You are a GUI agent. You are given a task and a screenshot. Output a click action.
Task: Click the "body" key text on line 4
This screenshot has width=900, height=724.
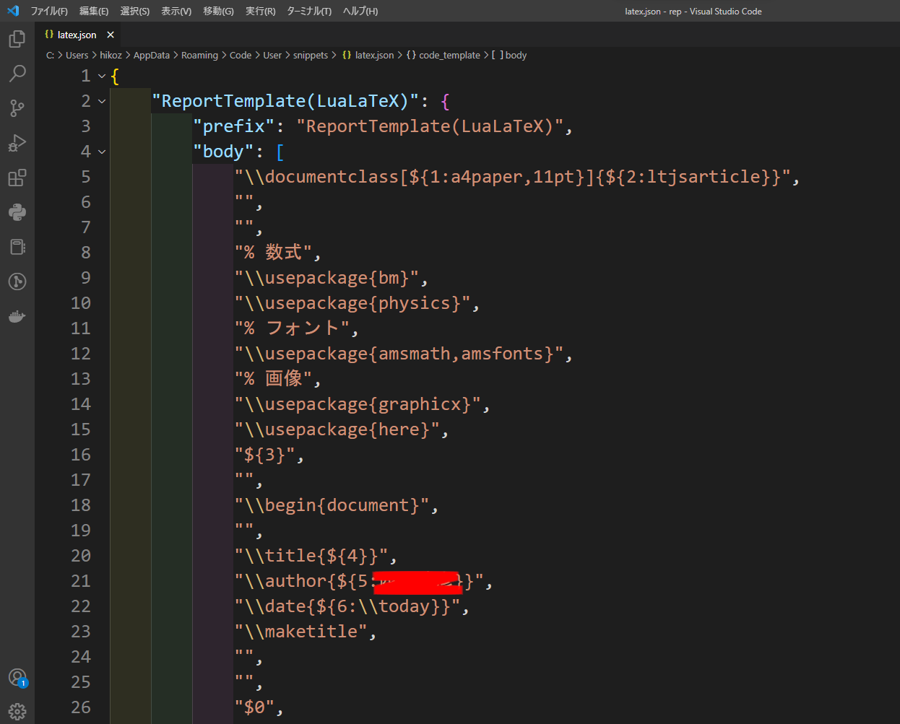point(223,152)
